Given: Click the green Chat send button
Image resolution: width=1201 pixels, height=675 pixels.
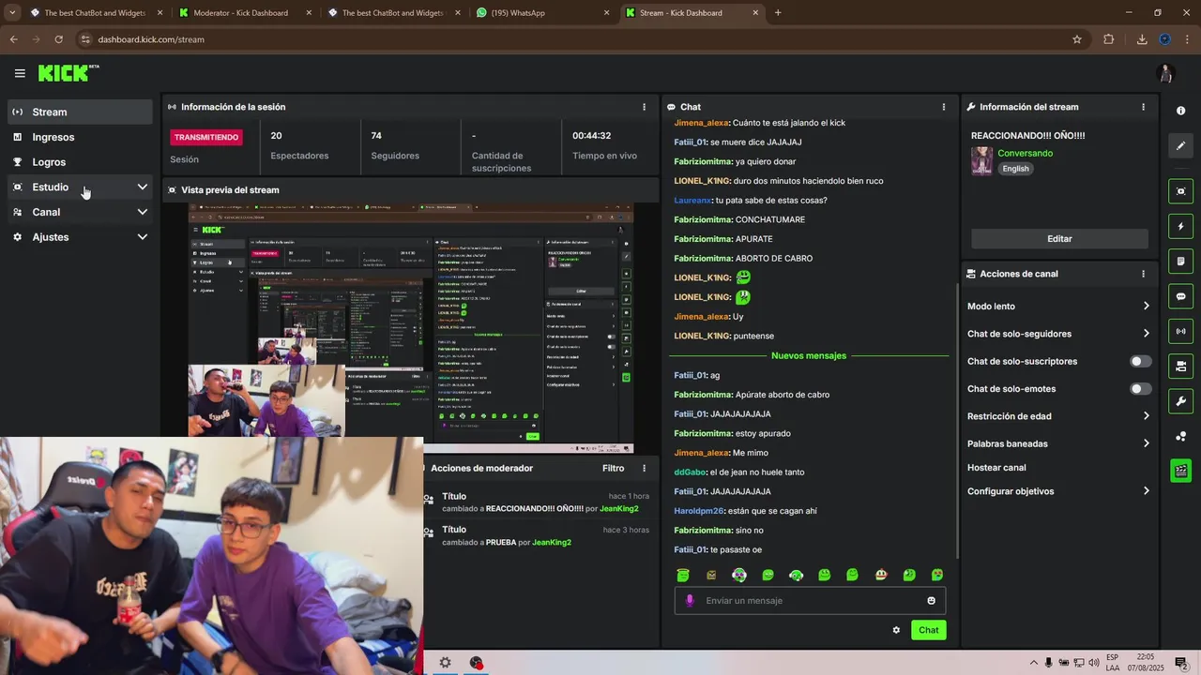Looking at the screenshot, I should coord(928,630).
